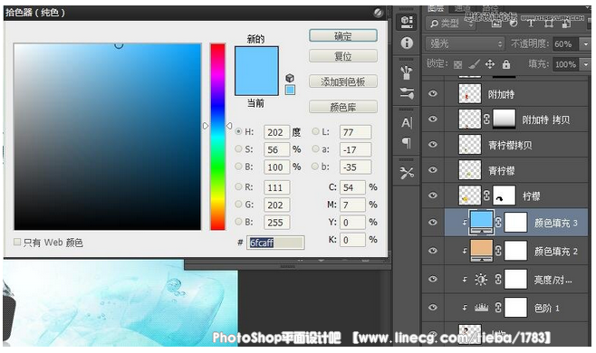Open the Tool Presets panel icon
The image size is (596, 353).
(x=407, y=173)
